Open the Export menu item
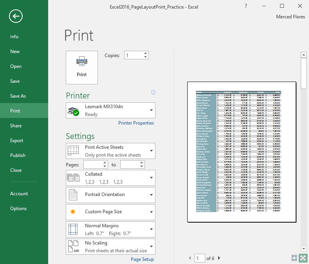The image size is (309, 264). (x=17, y=141)
